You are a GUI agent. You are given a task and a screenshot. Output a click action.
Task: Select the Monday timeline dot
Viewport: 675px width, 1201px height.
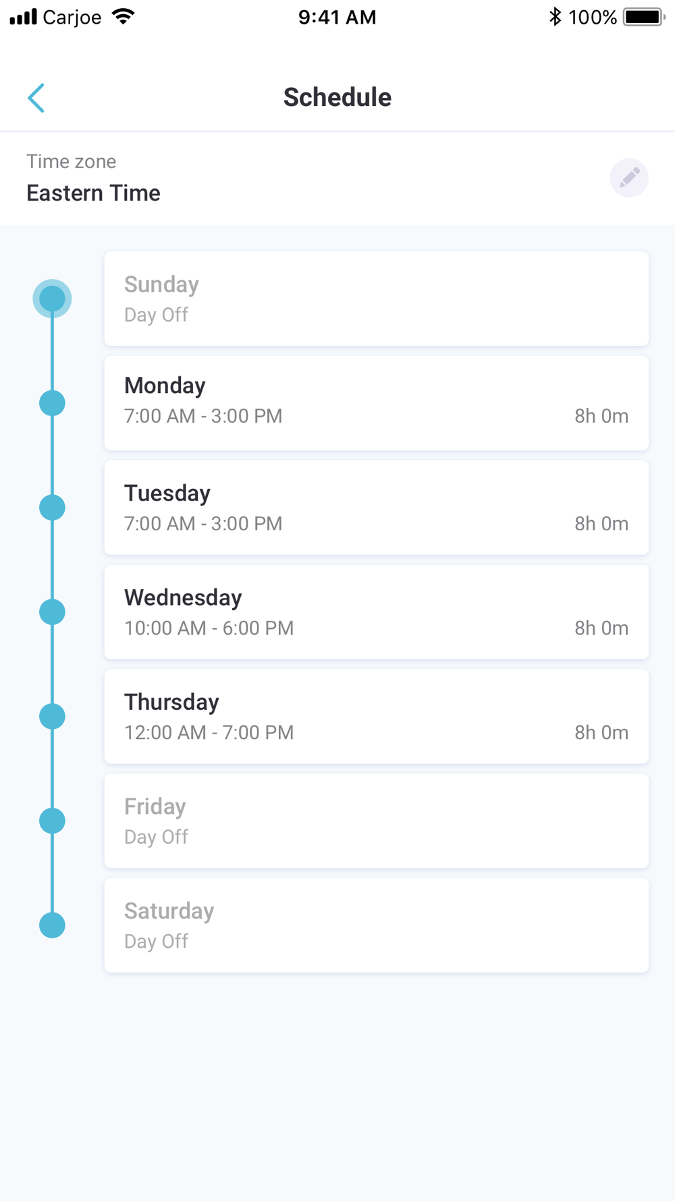(x=52, y=403)
